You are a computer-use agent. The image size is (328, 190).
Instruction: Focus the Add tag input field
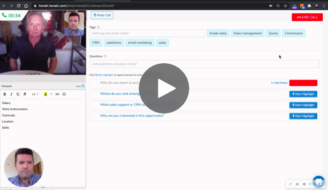tap(147, 33)
